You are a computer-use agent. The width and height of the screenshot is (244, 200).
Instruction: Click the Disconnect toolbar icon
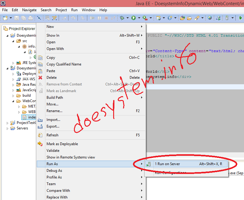[x=113, y=18]
